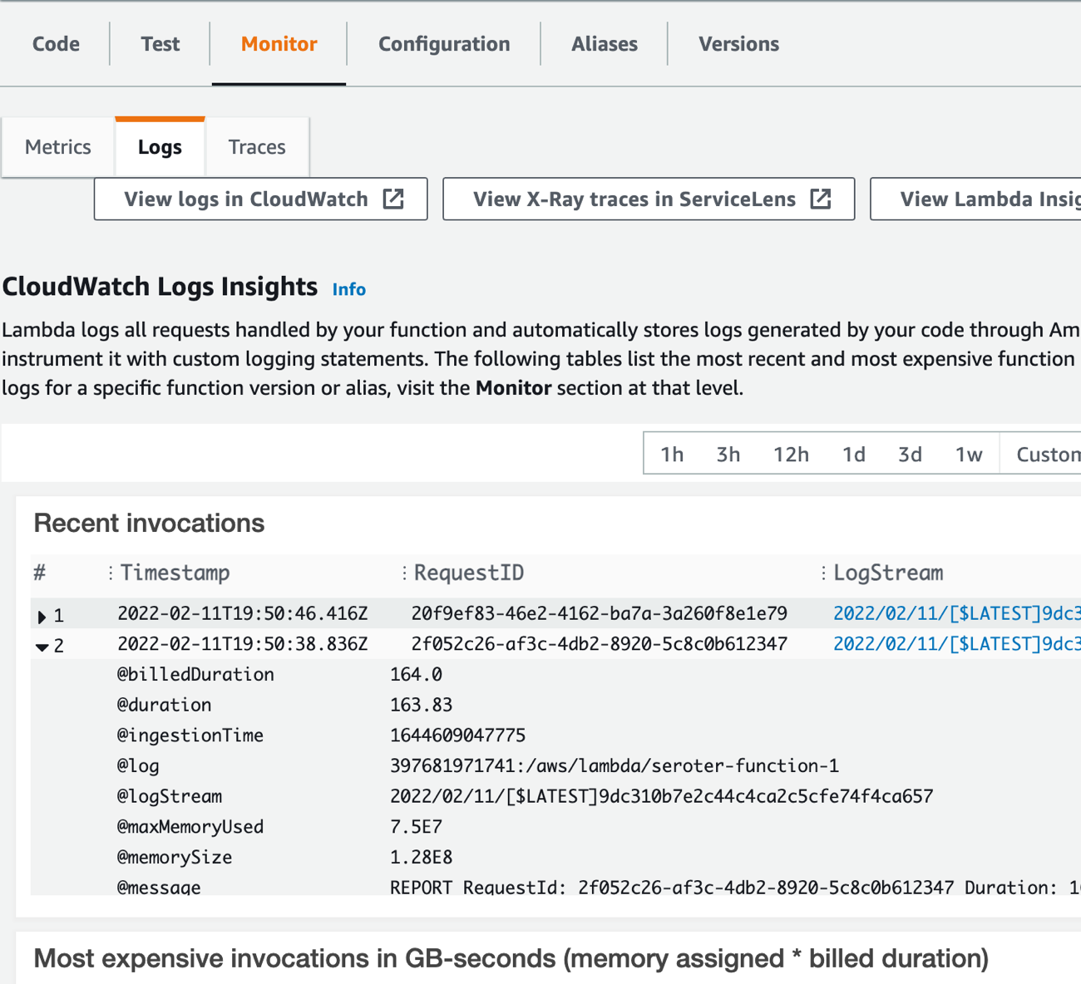Click View logs in CloudWatch button
Image resolution: width=1081 pixels, height=984 pixels.
[246, 199]
